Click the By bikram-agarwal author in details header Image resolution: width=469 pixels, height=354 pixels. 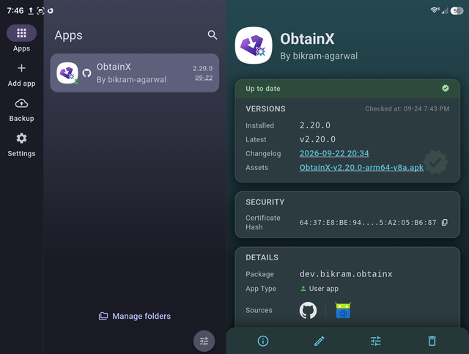(319, 56)
